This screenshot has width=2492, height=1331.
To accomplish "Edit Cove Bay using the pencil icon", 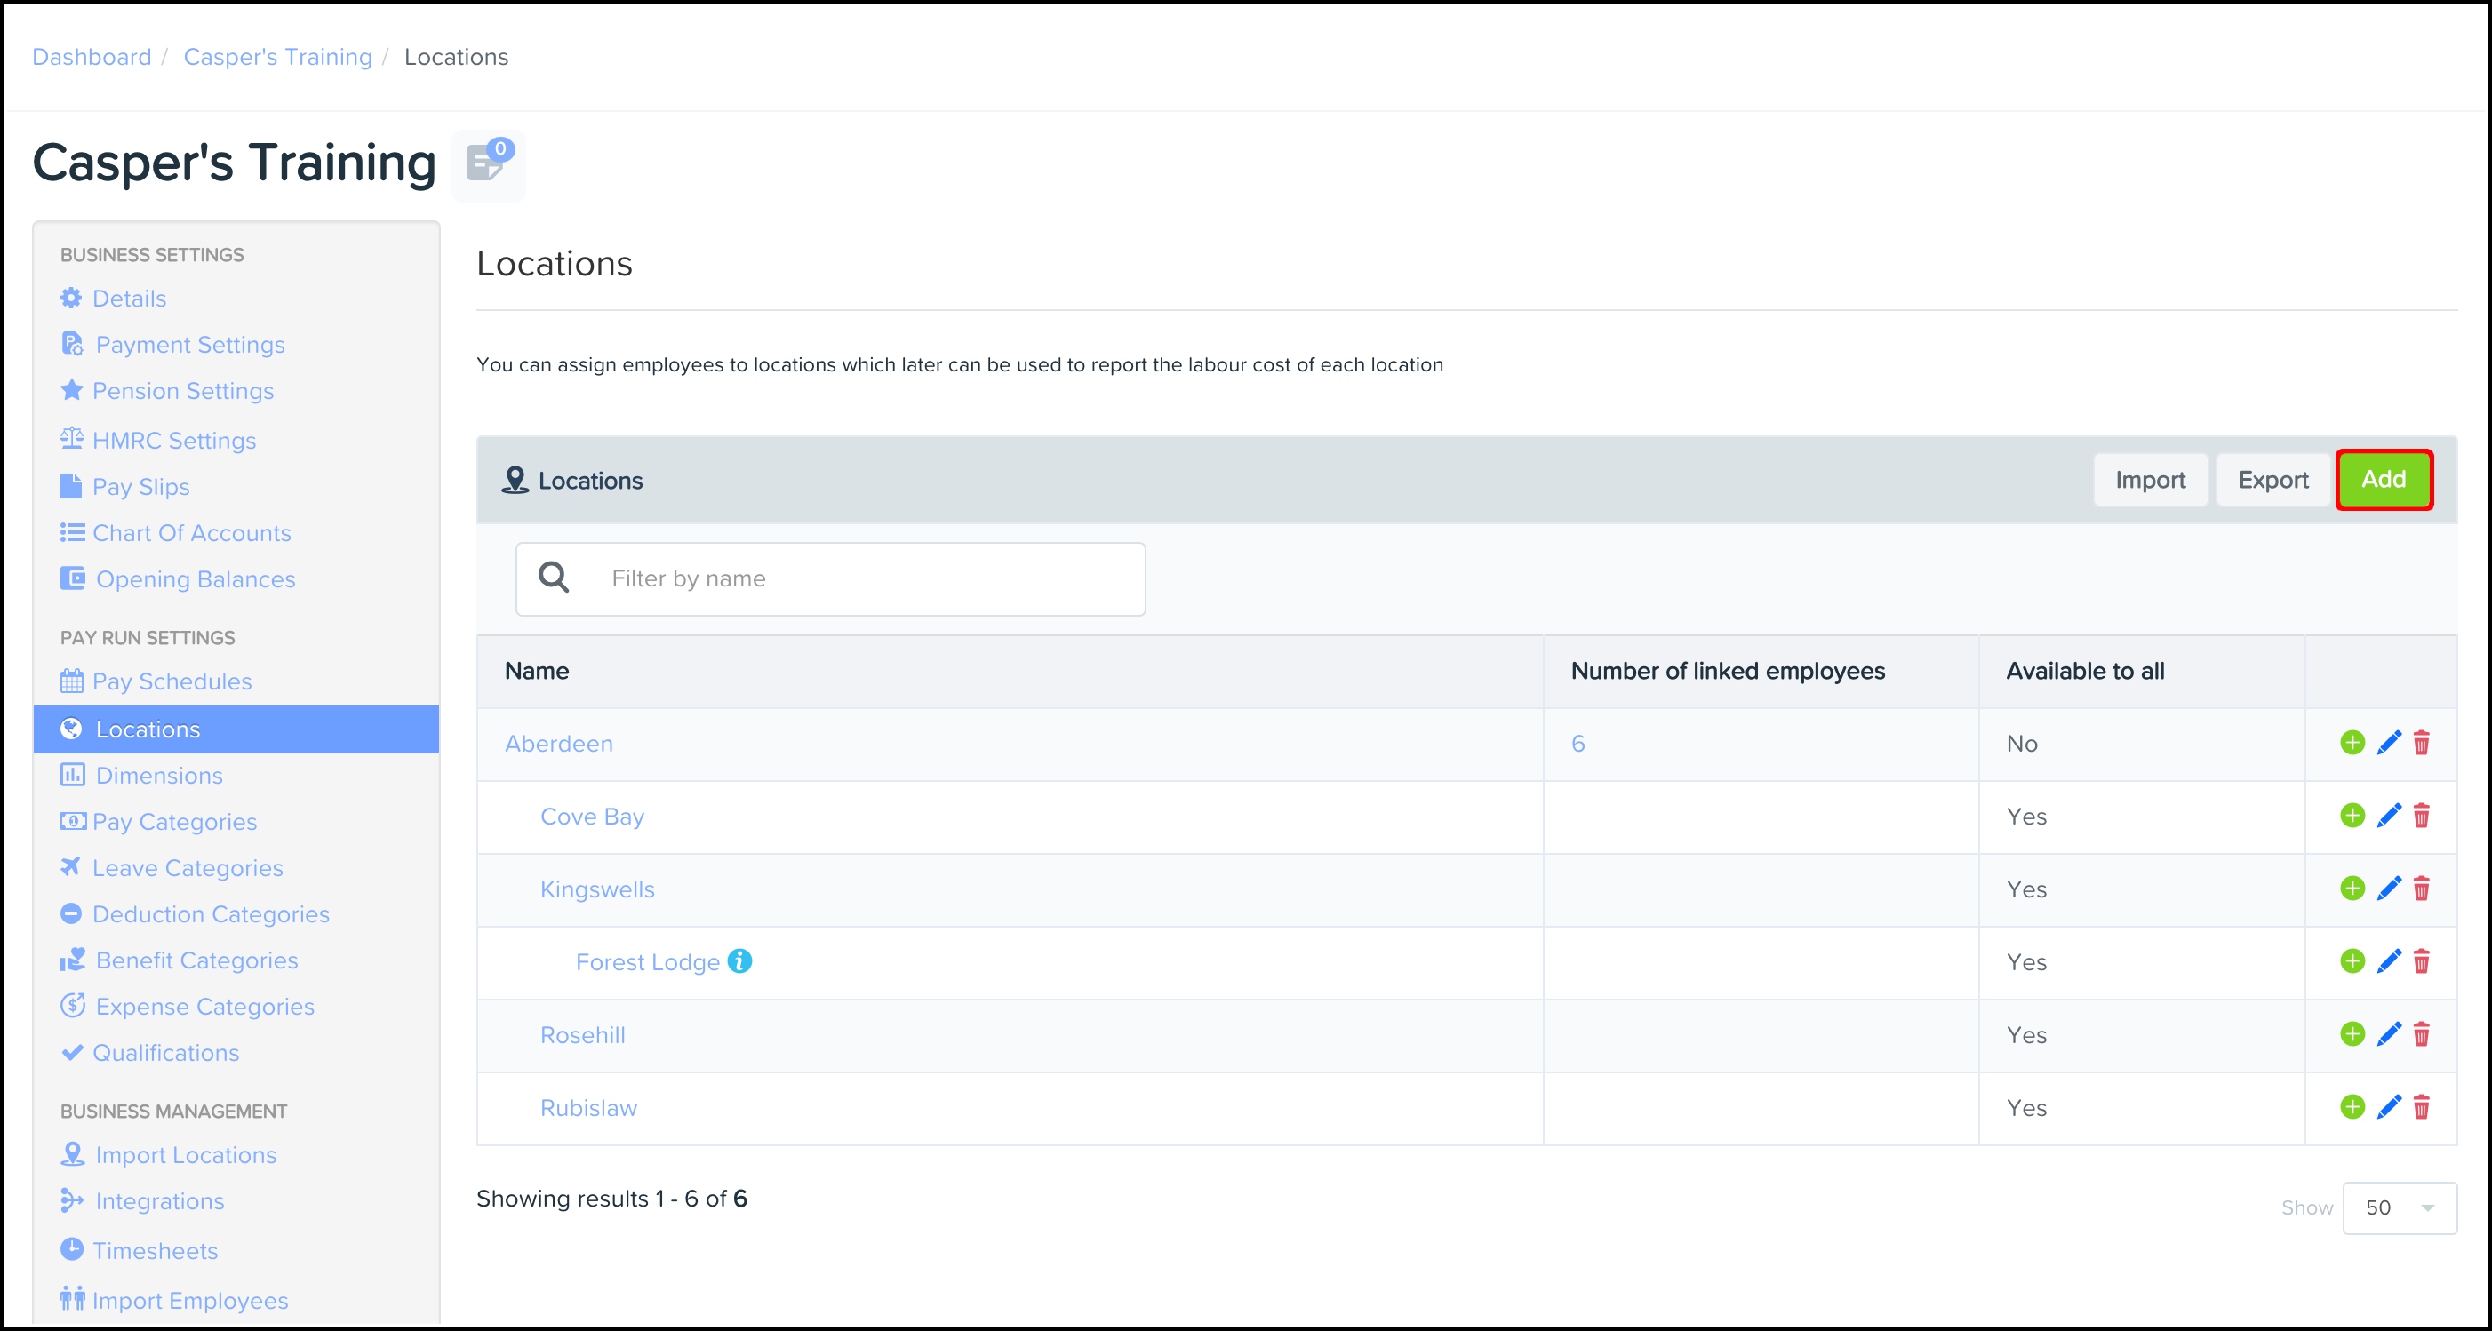I will click(2387, 816).
